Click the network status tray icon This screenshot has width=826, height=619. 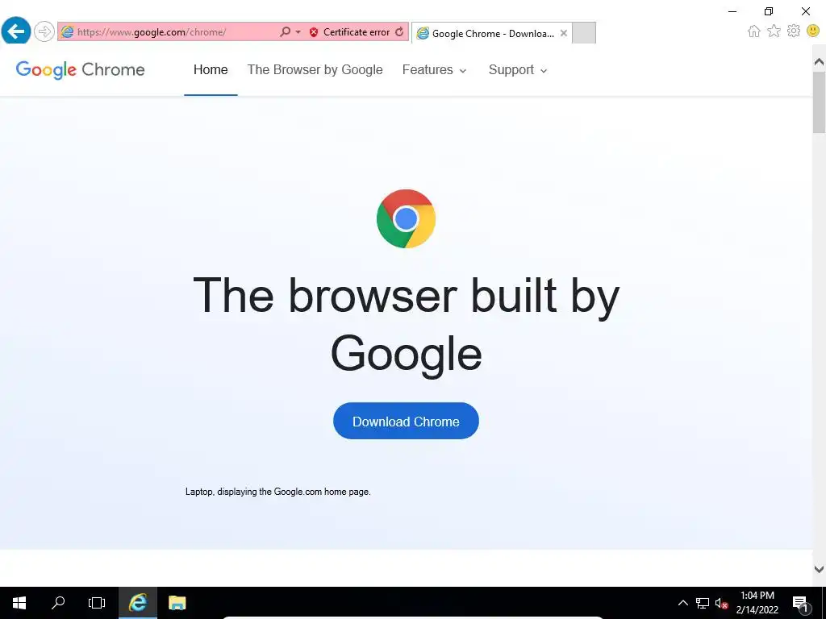[x=703, y=603]
